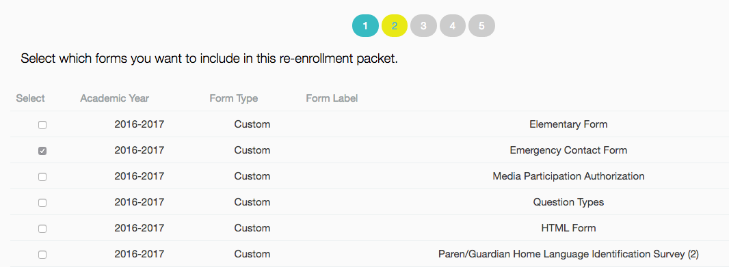Select the HTML Form checkbox

[x=42, y=229]
